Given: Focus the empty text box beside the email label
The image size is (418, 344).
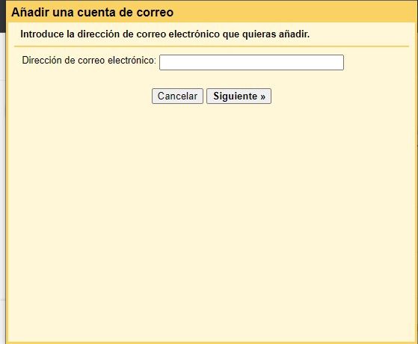Looking at the screenshot, I should click(x=251, y=63).
